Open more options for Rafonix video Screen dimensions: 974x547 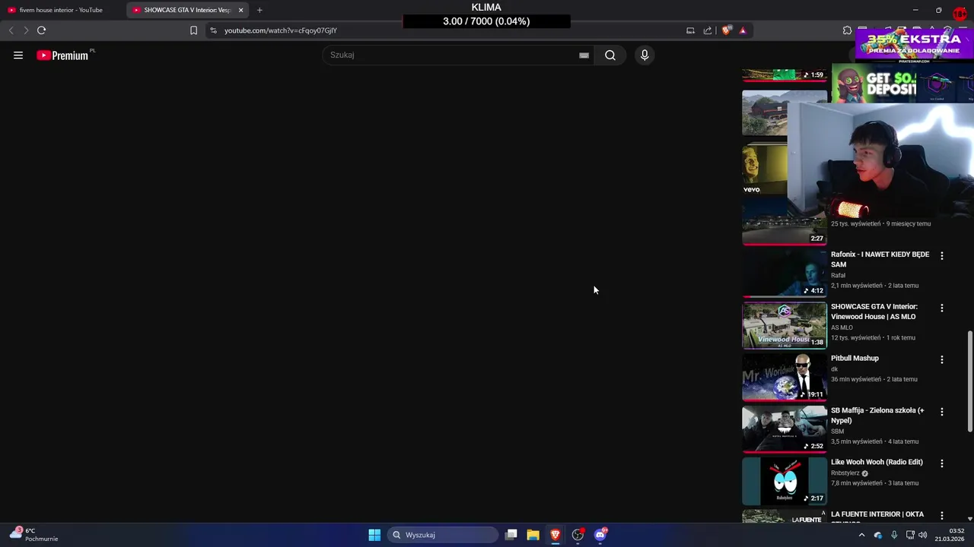(x=942, y=256)
